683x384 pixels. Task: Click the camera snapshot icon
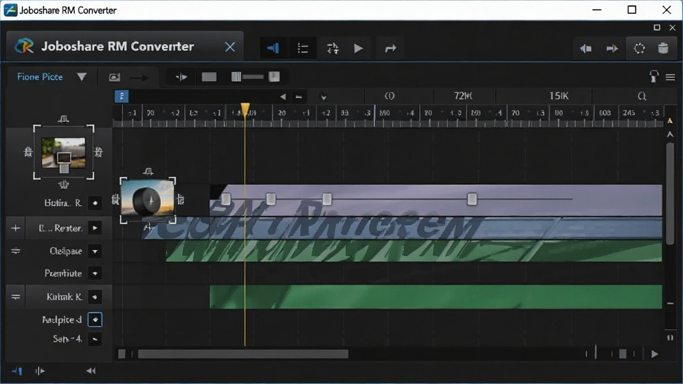click(x=115, y=77)
